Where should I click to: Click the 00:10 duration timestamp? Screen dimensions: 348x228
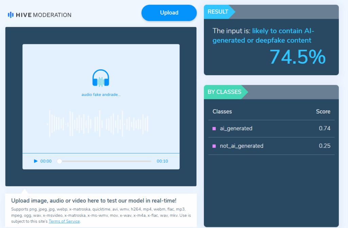click(162, 161)
